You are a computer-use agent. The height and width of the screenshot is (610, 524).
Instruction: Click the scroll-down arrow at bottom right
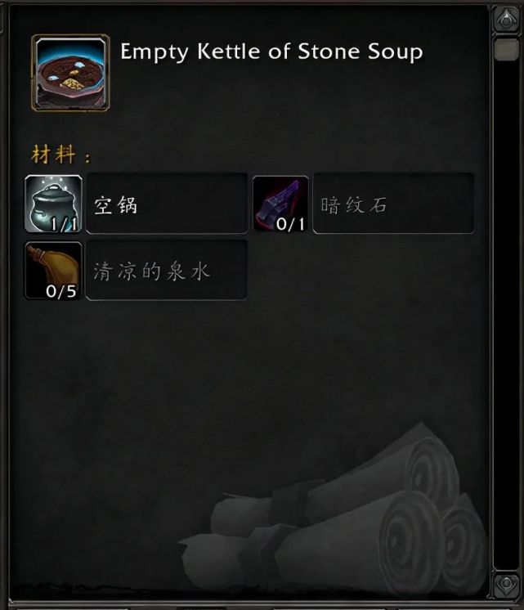[506, 585]
